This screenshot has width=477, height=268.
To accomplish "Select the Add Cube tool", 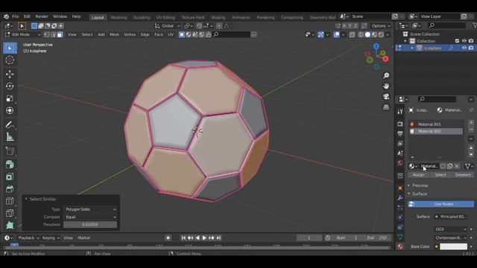I will click(10, 150).
